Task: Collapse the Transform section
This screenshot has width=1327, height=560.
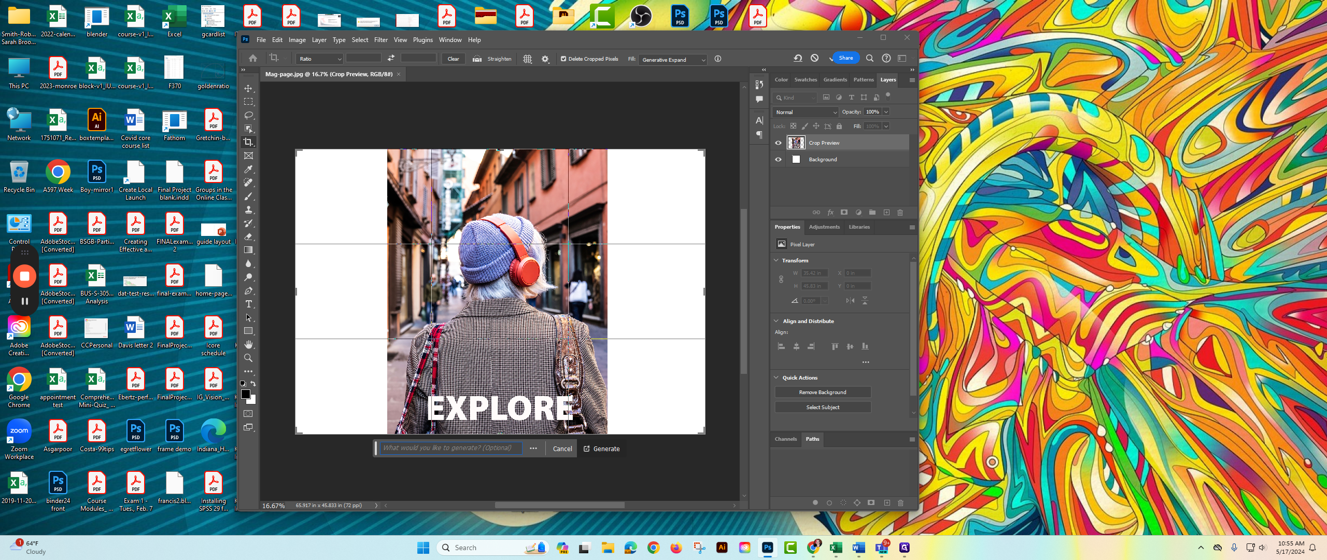Action: pos(777,260)
